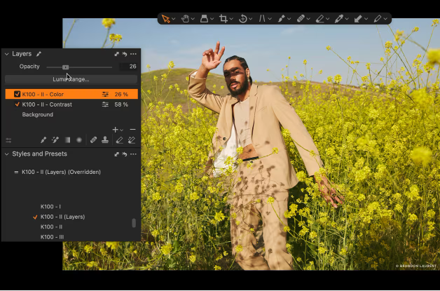Collapse the Layers panel
Screen dimensions: 440x291
7,54
